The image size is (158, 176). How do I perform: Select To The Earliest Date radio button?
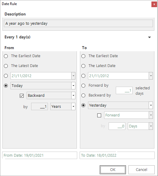(83, 56)
